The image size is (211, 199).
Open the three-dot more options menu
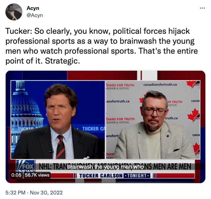click(x=202, y=8)
